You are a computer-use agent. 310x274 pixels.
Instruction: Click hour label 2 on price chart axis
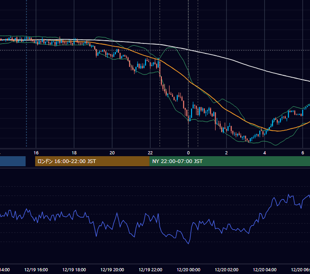[x=227, y=153]
